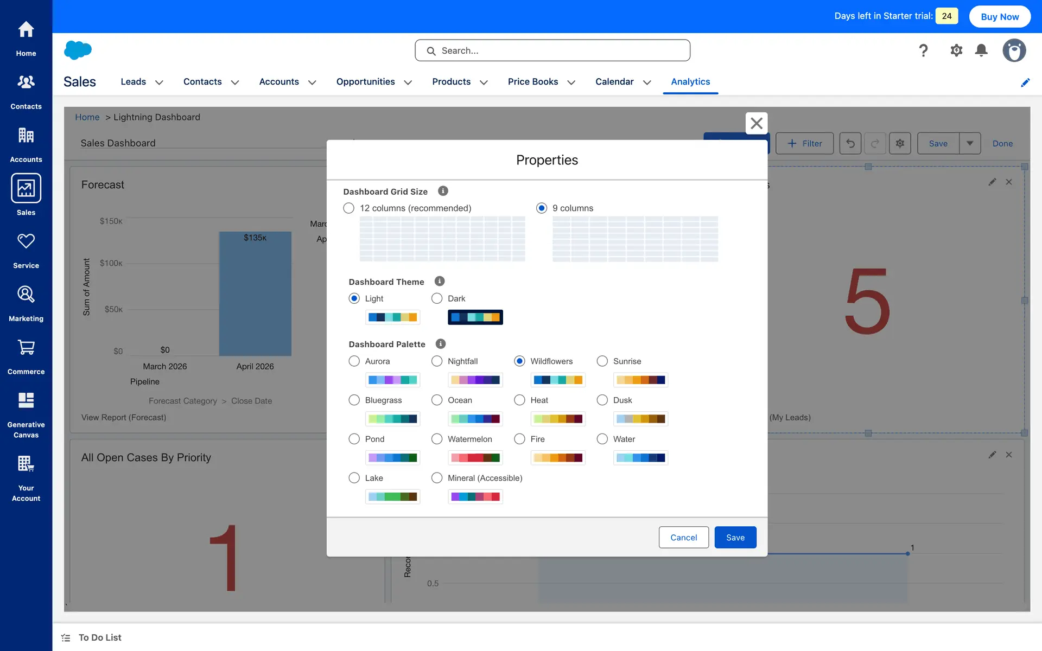Image resolution: width=1042 pixels, height=651 pixels.
Task: Select the 12 columns grid option
Action: pyautogui.click(x=349, y=208)
